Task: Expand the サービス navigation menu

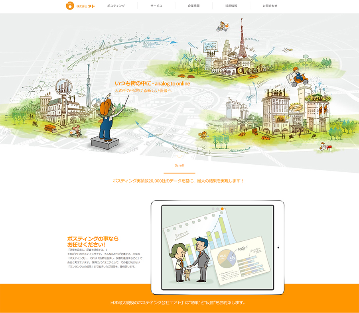Action: pos(156,6)
